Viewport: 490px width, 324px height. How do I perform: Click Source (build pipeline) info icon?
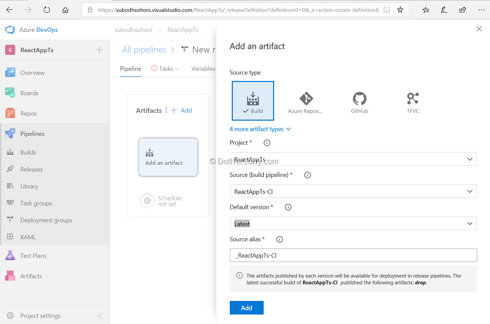(308, 175)
